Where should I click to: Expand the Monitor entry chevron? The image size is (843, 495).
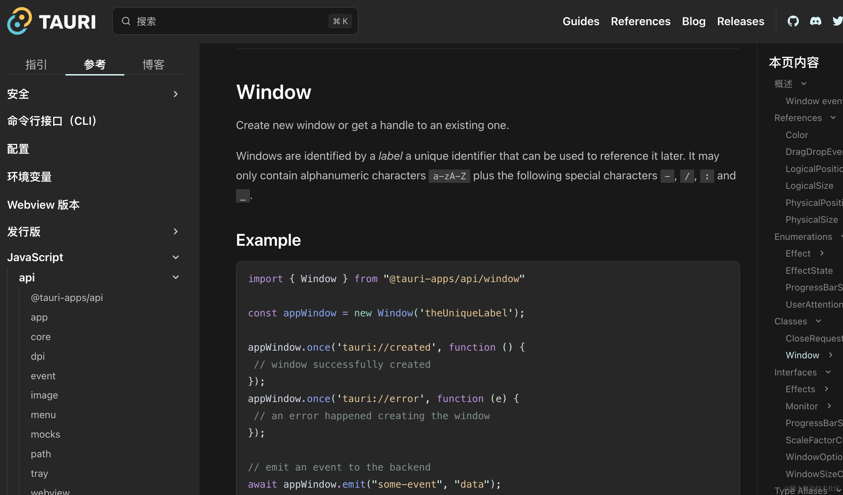(x=829, y=406)
